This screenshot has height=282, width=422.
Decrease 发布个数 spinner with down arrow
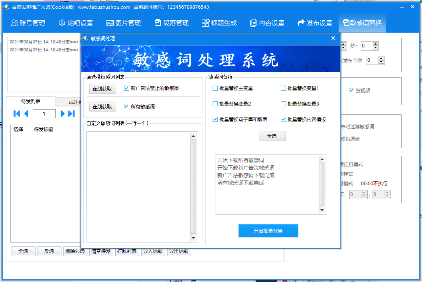tap(381, 62)
